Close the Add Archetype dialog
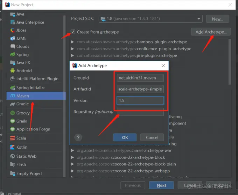The width and height of the screenshot is (238, 195). point(163,66)
